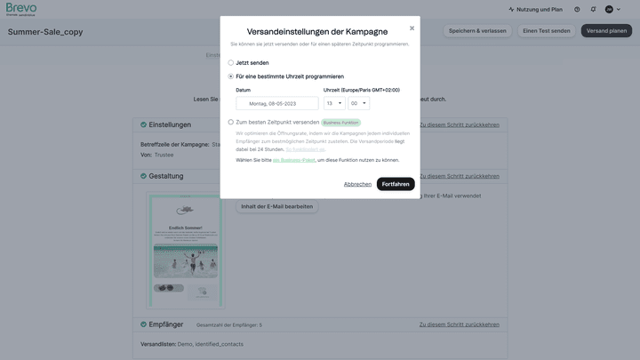Viewport: 640px width, 360px height.
Task: Click the Abbrechen link
Action: 357,184
